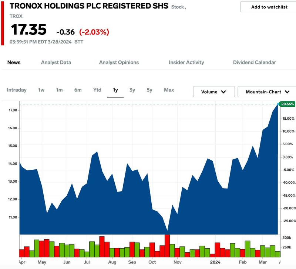Click the tallest red volume bar in late October
Image resolution: width=296 pixels, height=269 pixels.
pyautogui.click(x=167, y=246)
